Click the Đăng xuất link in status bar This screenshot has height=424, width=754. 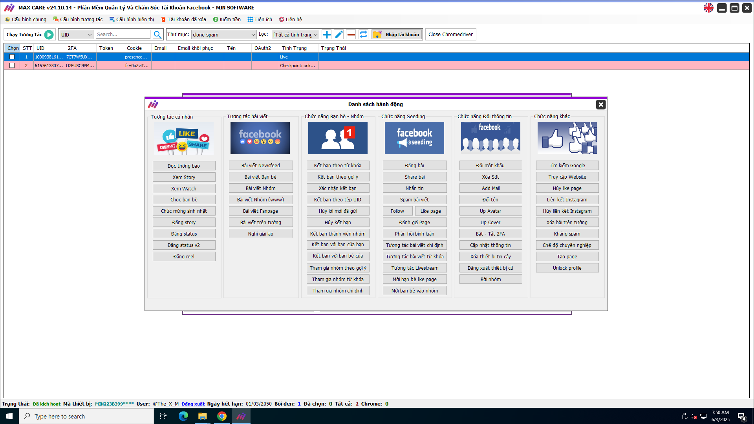(x=193, y=404)
